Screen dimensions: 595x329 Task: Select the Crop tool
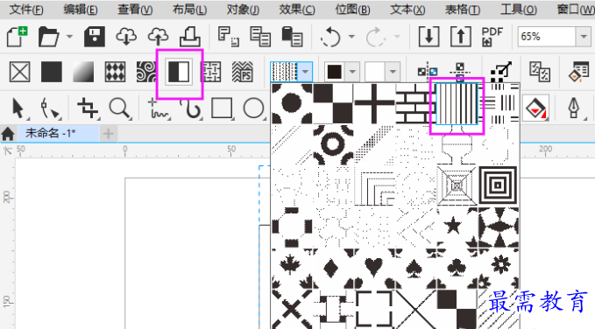[88, 108]
